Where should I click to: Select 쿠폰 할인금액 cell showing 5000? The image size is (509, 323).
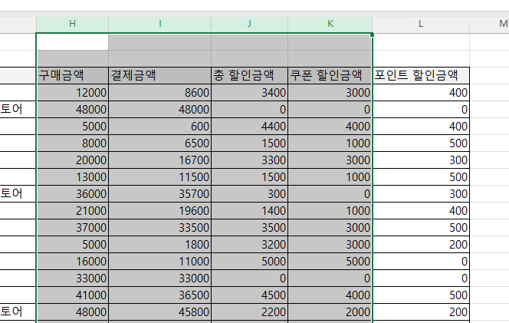(330, 262)
